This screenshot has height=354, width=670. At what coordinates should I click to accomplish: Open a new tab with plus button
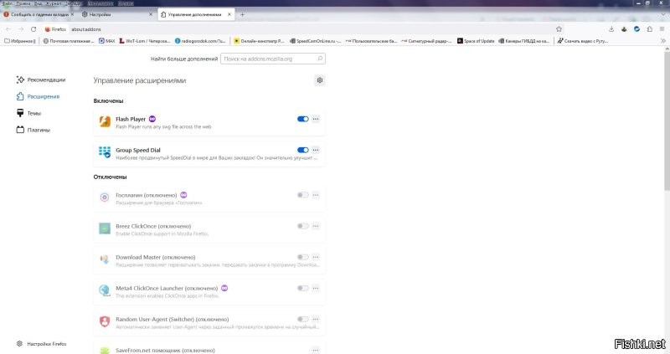tap(242, 14)
